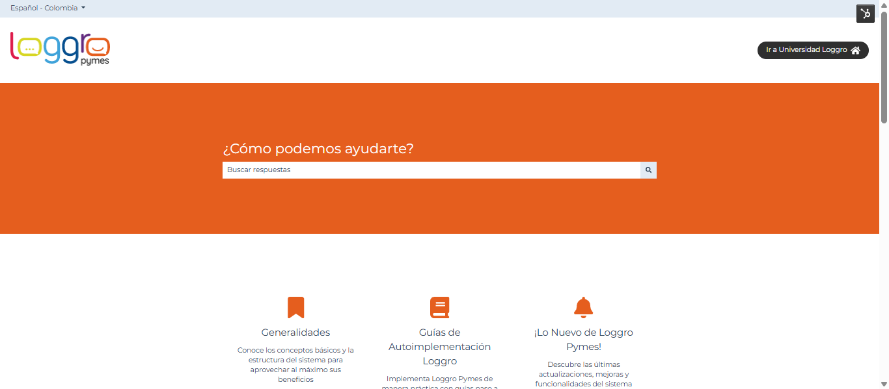Open the ¡Lo Nuevo de Loggro Pymes! title
The image size is (889, 389).
point(583,340)
